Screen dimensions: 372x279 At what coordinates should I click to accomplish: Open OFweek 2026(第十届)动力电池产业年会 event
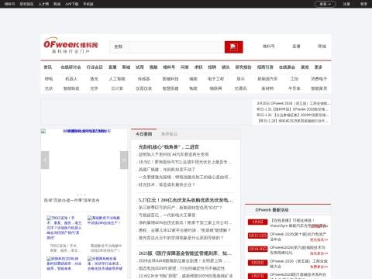(298, 236)
